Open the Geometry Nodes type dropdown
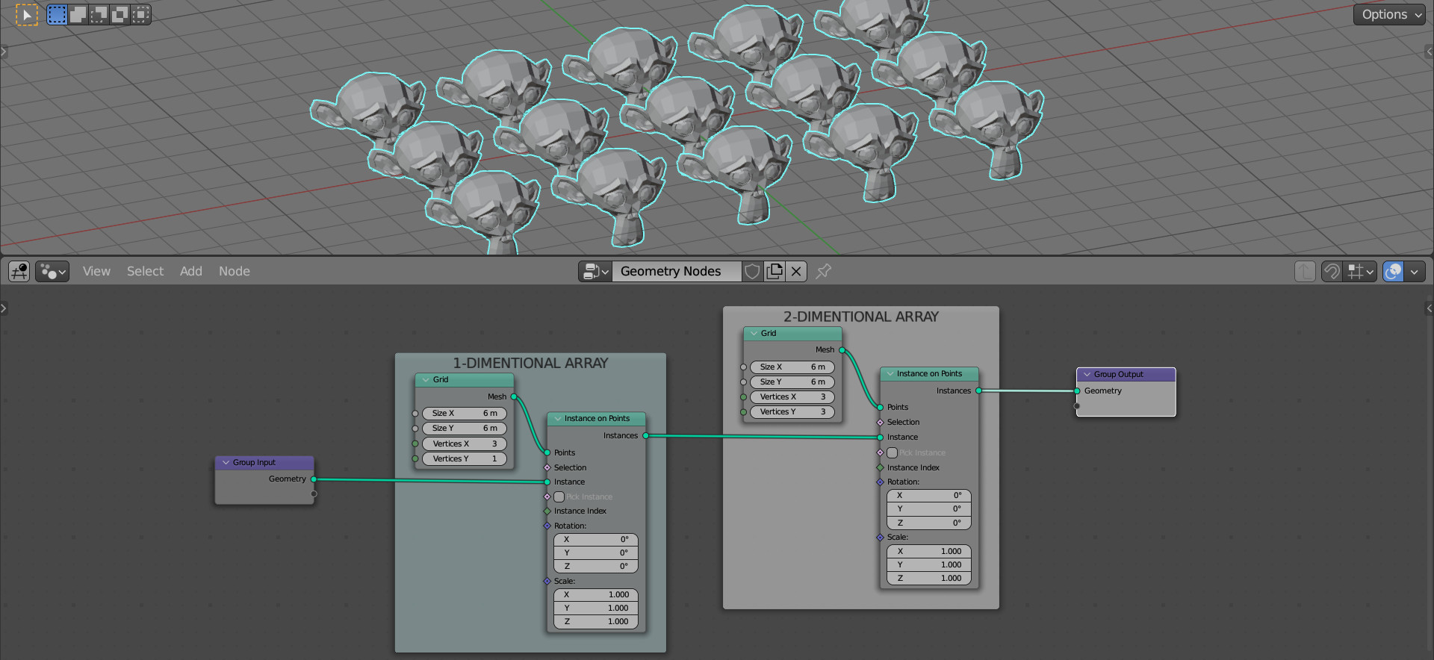This screenshot has width=1434, height=660. [x=52, y=271]
